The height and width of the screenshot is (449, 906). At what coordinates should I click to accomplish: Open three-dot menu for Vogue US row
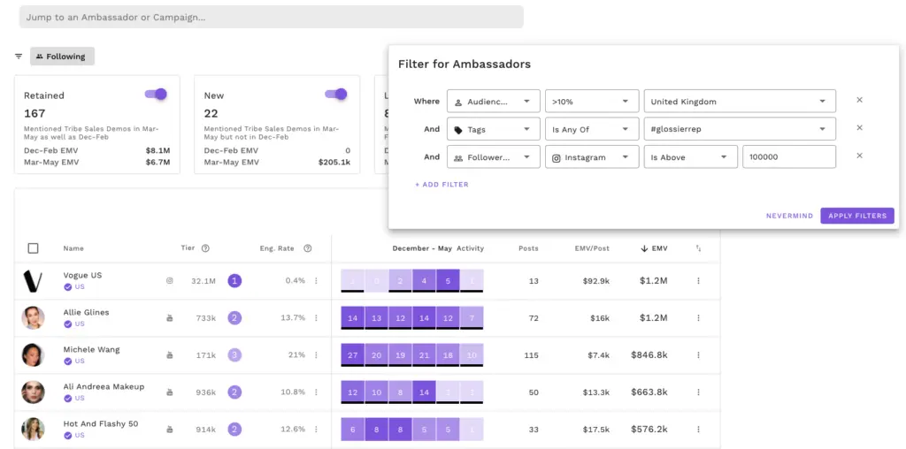[698, 281]
